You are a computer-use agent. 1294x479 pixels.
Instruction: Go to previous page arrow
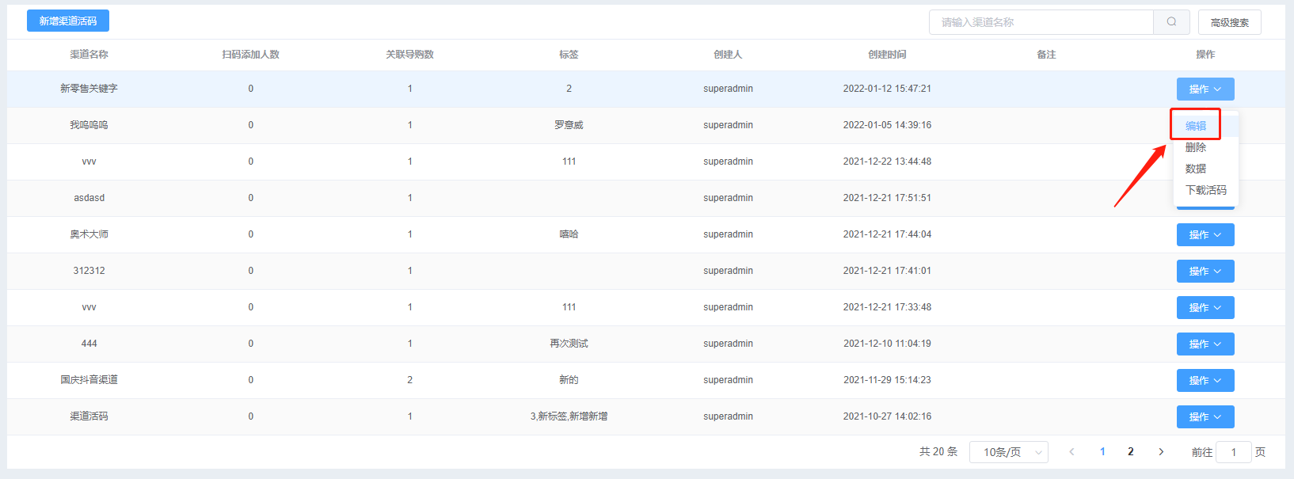[1071, 452]
